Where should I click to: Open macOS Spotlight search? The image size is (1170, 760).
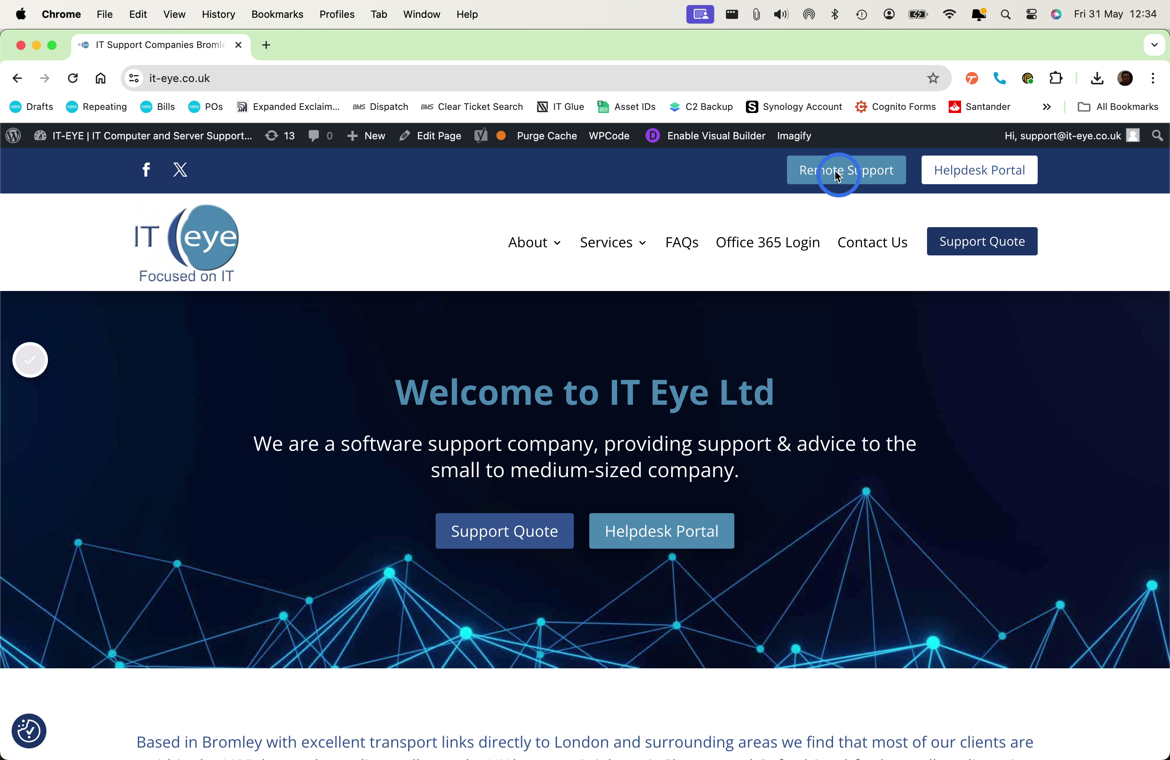tap(1005, 14)
